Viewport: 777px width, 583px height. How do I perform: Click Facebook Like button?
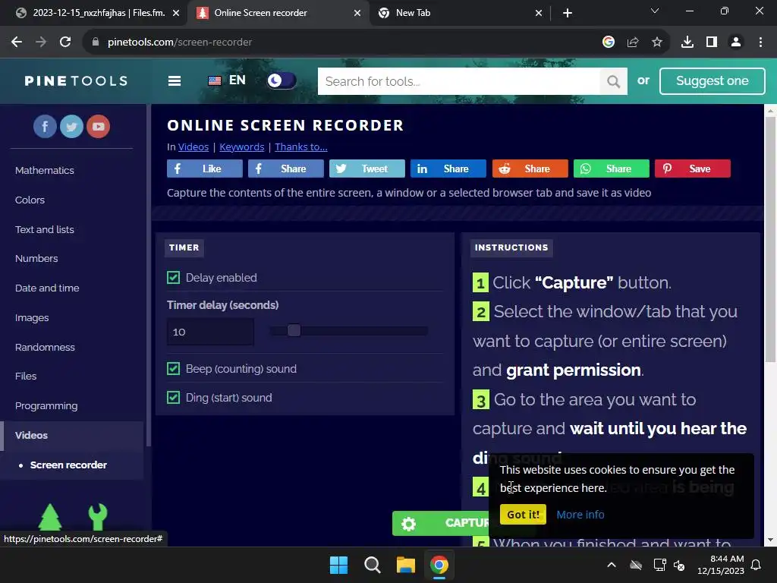click(205, 169)
